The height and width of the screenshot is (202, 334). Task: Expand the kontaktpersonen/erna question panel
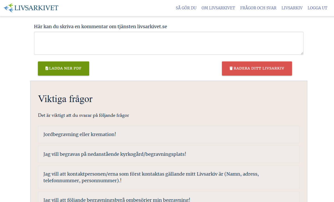[x=151, y=177]
